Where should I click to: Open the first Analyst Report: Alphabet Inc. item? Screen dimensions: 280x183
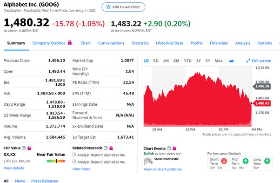tap(99, 155)
